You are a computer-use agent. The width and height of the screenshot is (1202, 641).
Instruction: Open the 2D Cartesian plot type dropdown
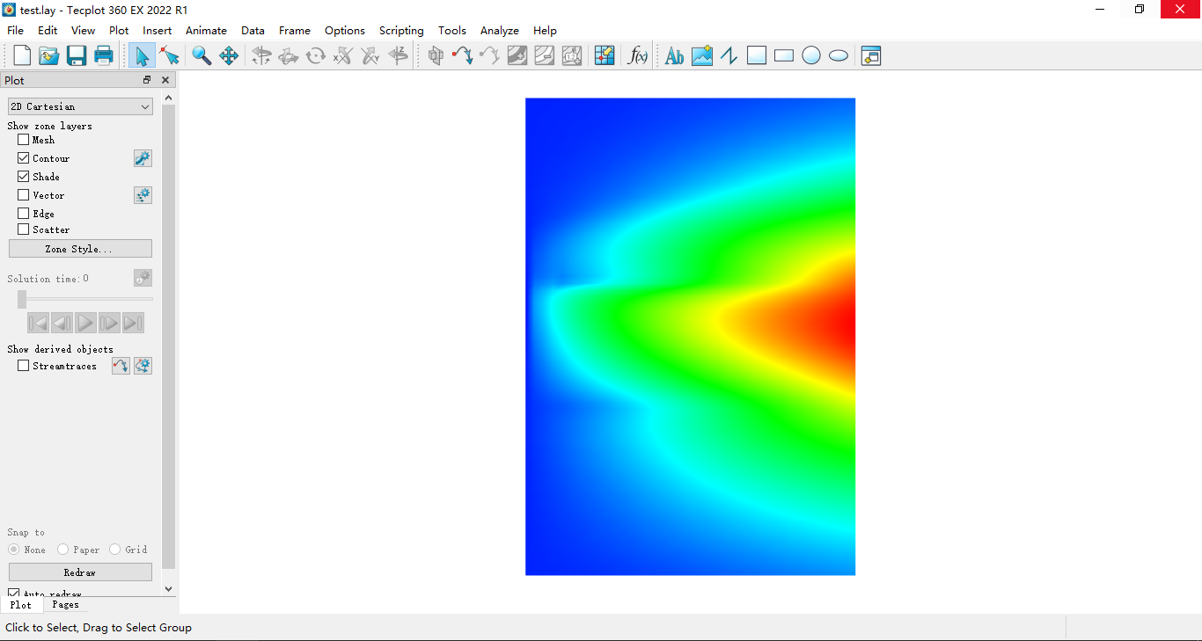(80, 106)
